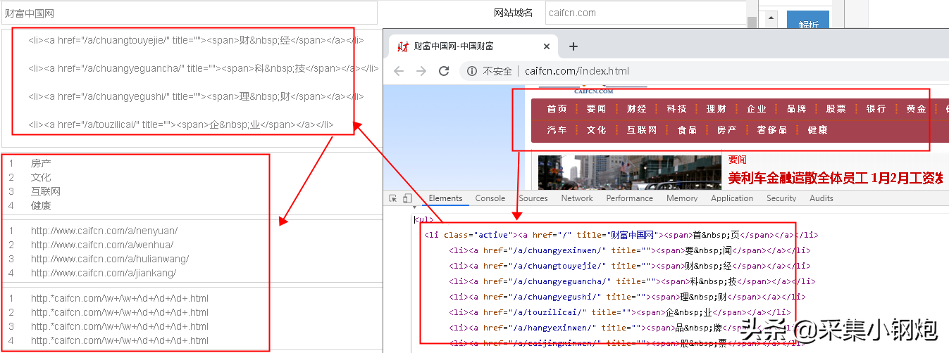Screen dimensions: 949x353
Task: Open 食品 in site navigation
Action: (687, 130)
